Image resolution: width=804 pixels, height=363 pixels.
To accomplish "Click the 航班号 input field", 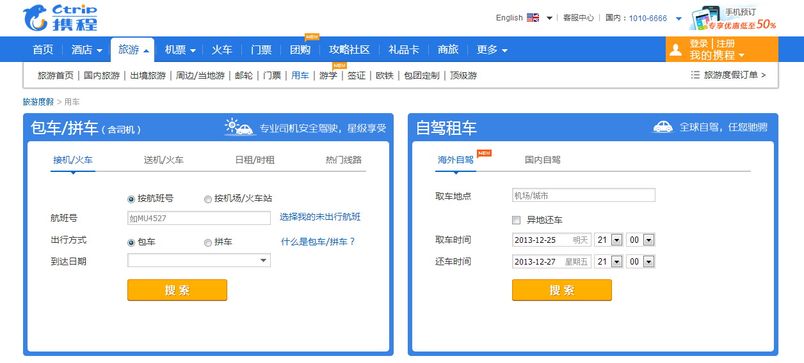I will [198, 219].
